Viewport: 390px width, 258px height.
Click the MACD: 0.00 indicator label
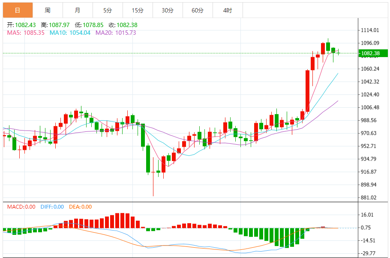(21, 206)
